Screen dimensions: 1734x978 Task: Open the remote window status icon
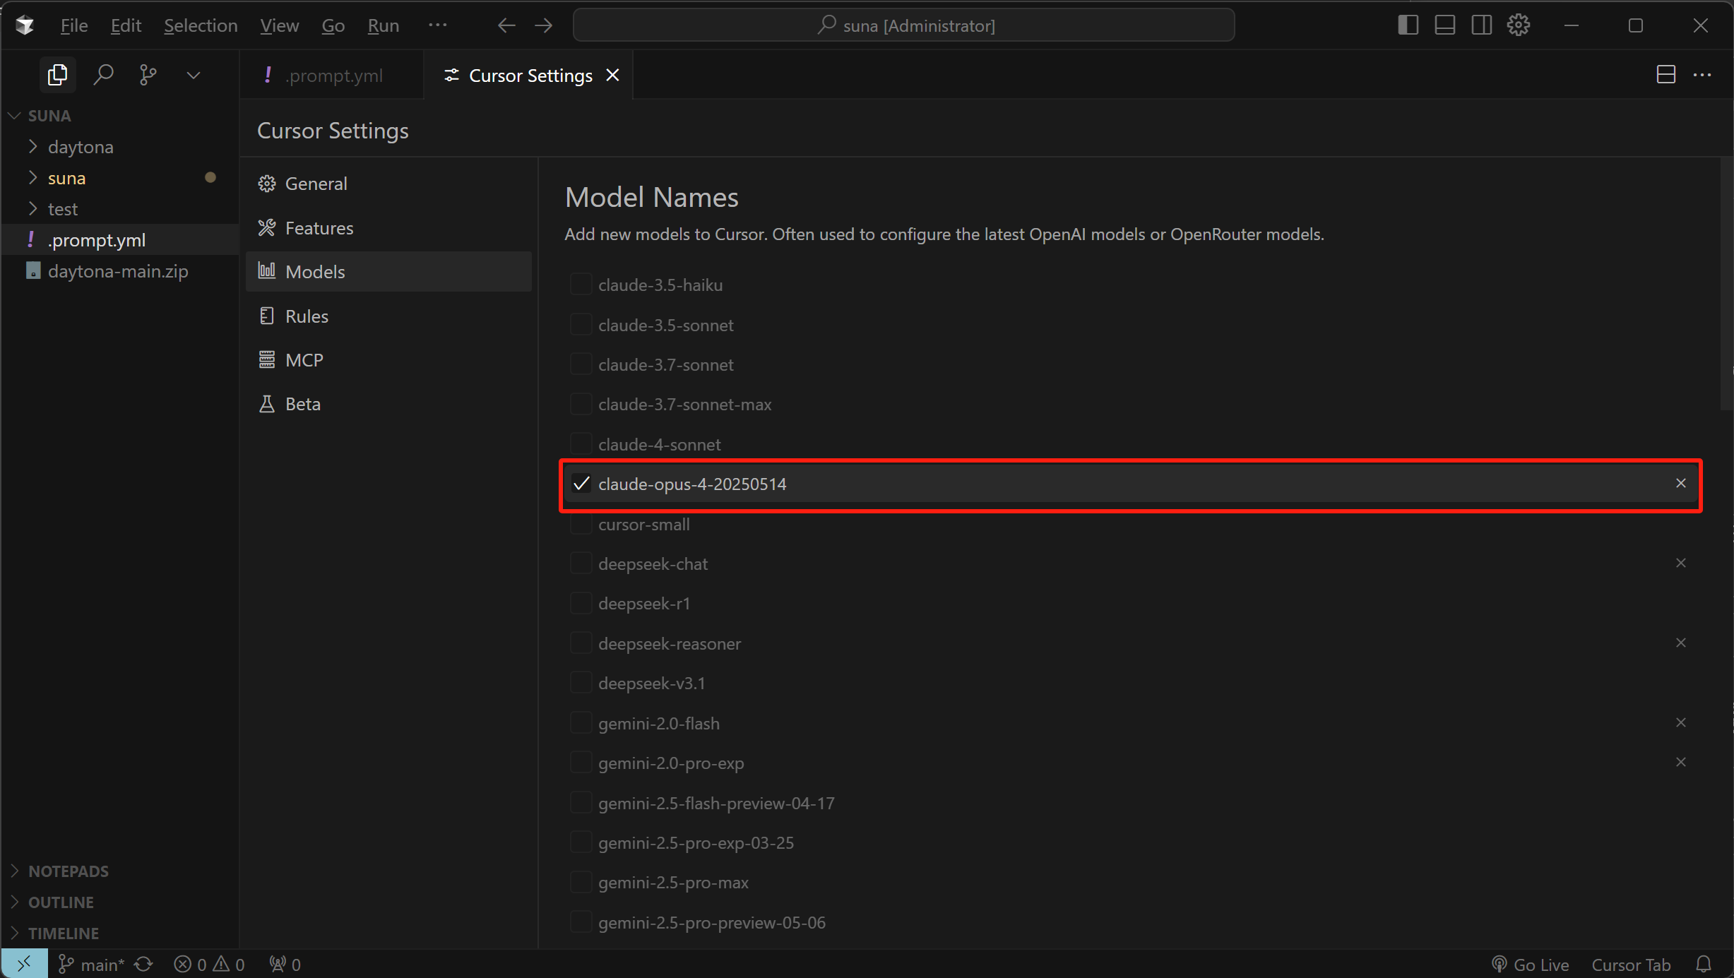tap(24, 964)
